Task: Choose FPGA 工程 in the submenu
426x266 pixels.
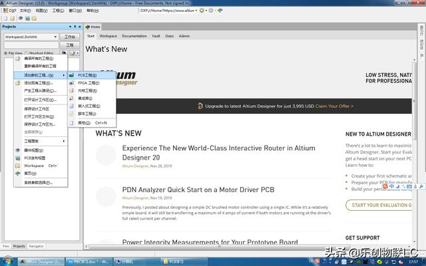Action: click(x=92, y=82)
